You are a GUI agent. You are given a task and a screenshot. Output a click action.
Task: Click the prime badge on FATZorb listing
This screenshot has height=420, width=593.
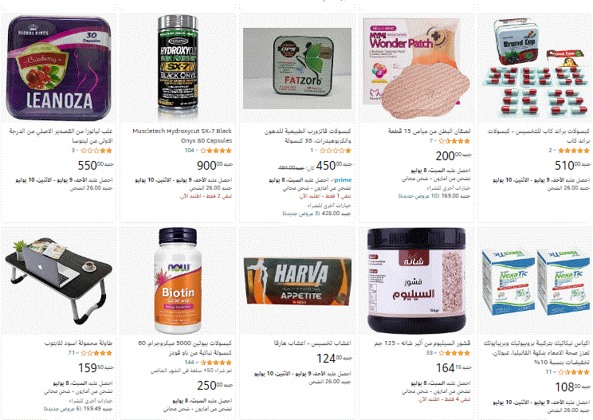pyautogui.click(x=341, y=180)
